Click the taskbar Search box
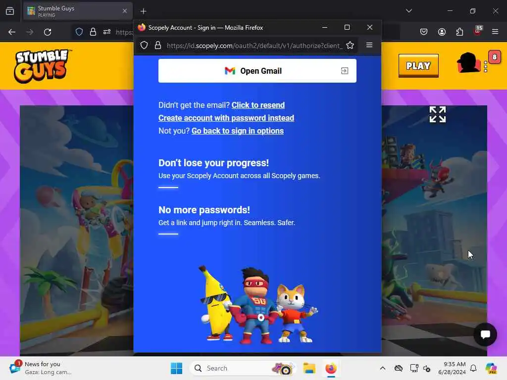The width and height of the screenshot is (507, 380). (x=243, y=368)
